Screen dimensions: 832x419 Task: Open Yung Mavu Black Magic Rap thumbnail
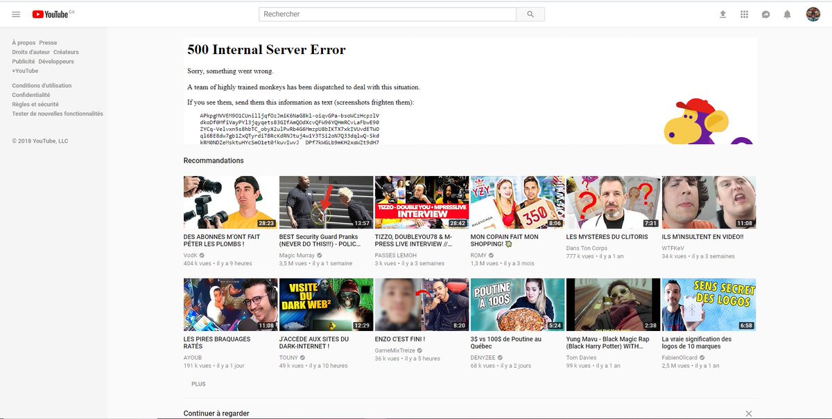point(614,305)
